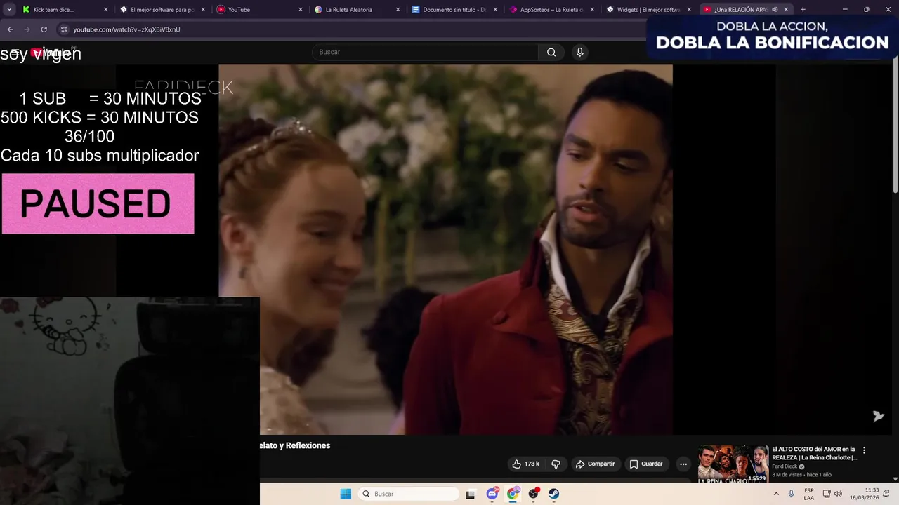This screenshot has width=899, height=505.
Task: Open OBS Studio from the taskbar
Action: [533, 494]
